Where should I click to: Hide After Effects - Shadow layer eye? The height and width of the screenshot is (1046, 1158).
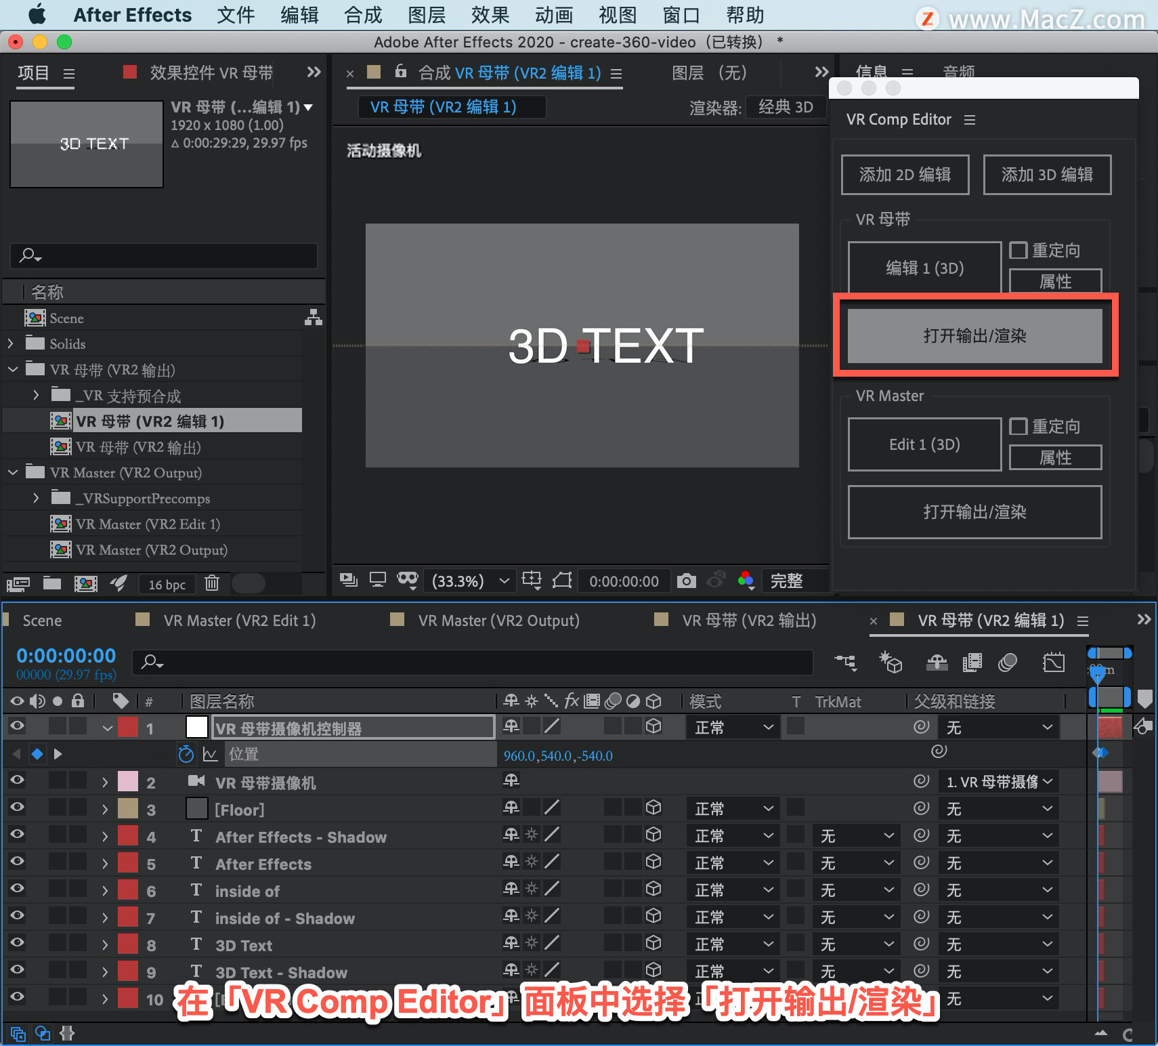(17, 834)
